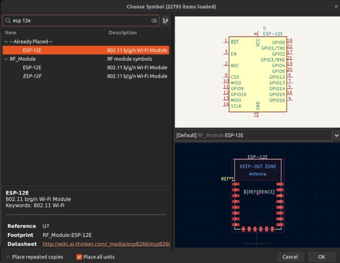Clear the search field with the backspace icon
This screenshot has height=263, width=340.
[x=154, y=20]
